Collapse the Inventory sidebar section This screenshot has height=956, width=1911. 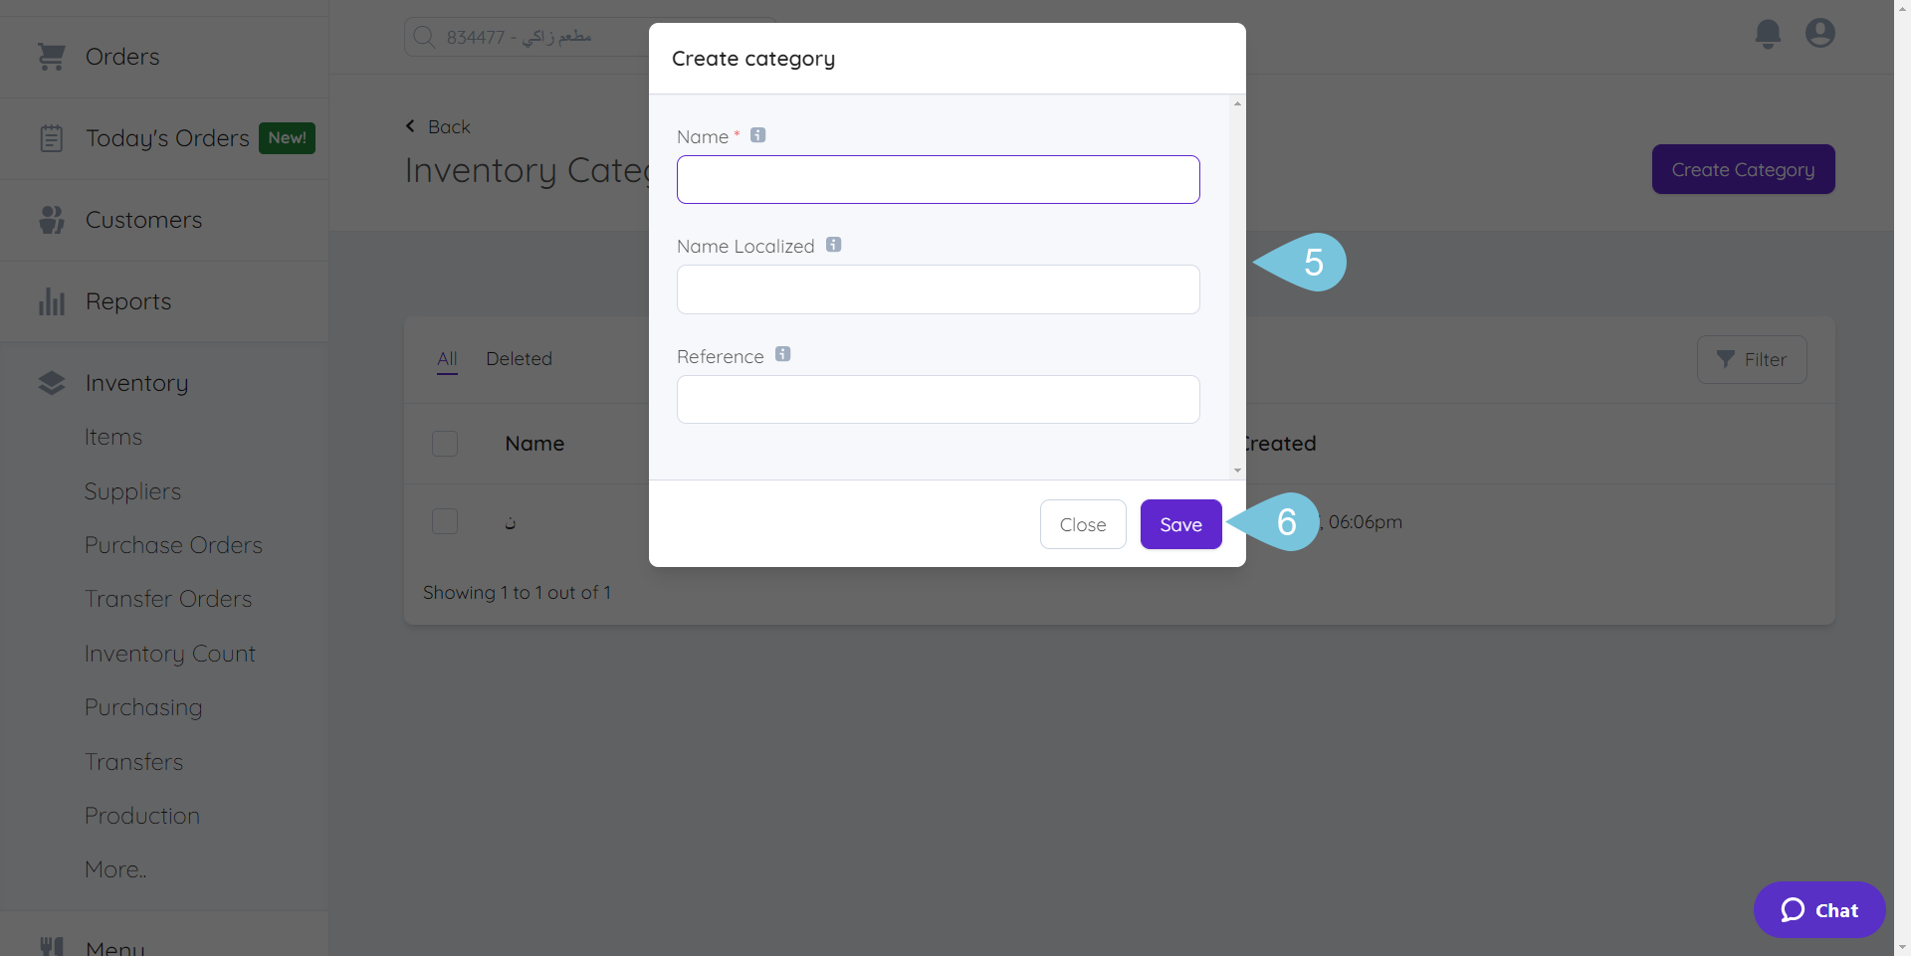tap(136, 382)
